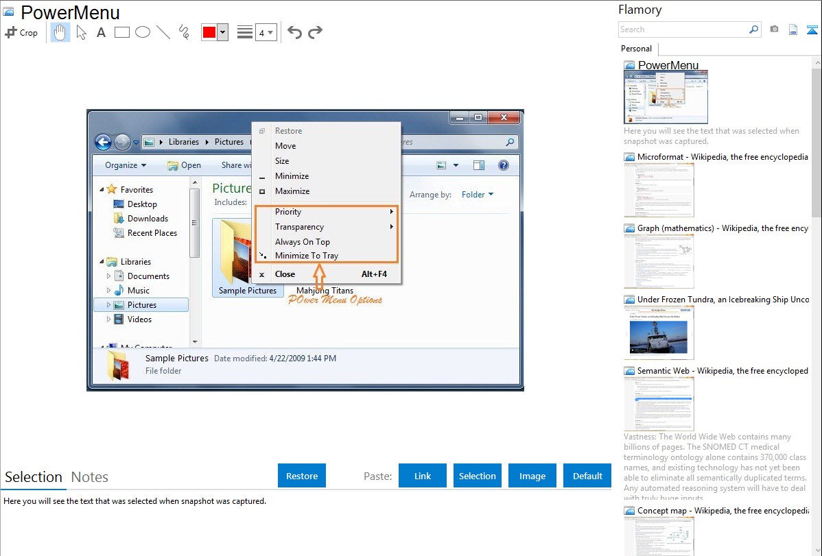Click the icon beside the Microformat snapshot title
The height and width of the screenshot is (556, 822).
pyautogui.click(x=629, y=157)
